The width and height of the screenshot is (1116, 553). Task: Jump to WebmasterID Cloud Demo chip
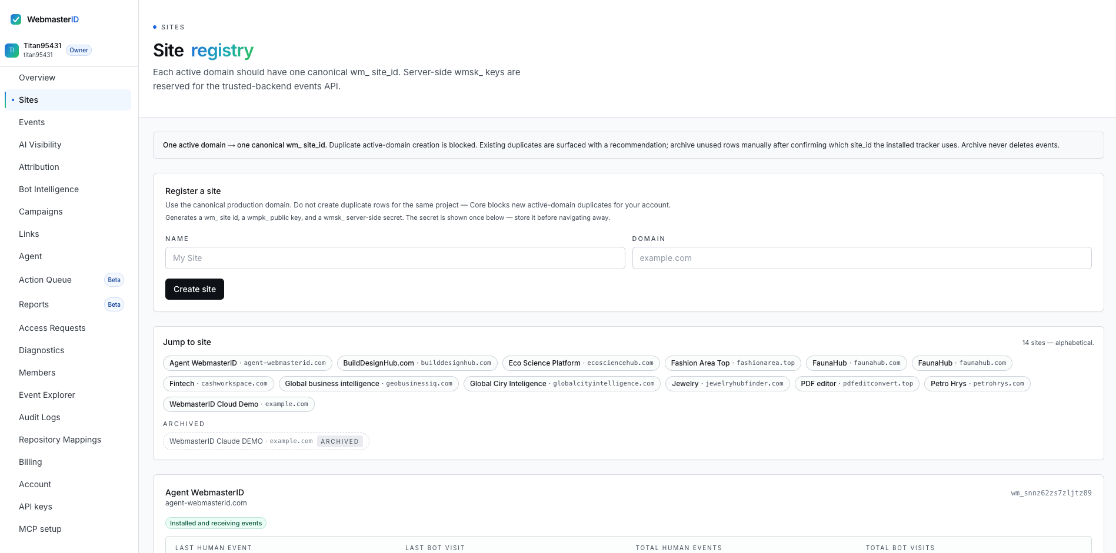[239, 404]
